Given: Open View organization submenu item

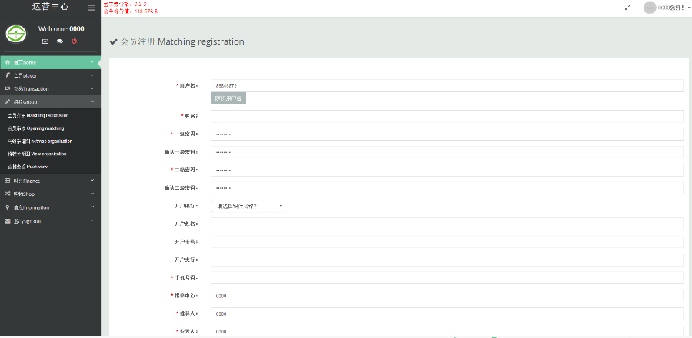Looking at the screenshot, I should coord(37,154).
